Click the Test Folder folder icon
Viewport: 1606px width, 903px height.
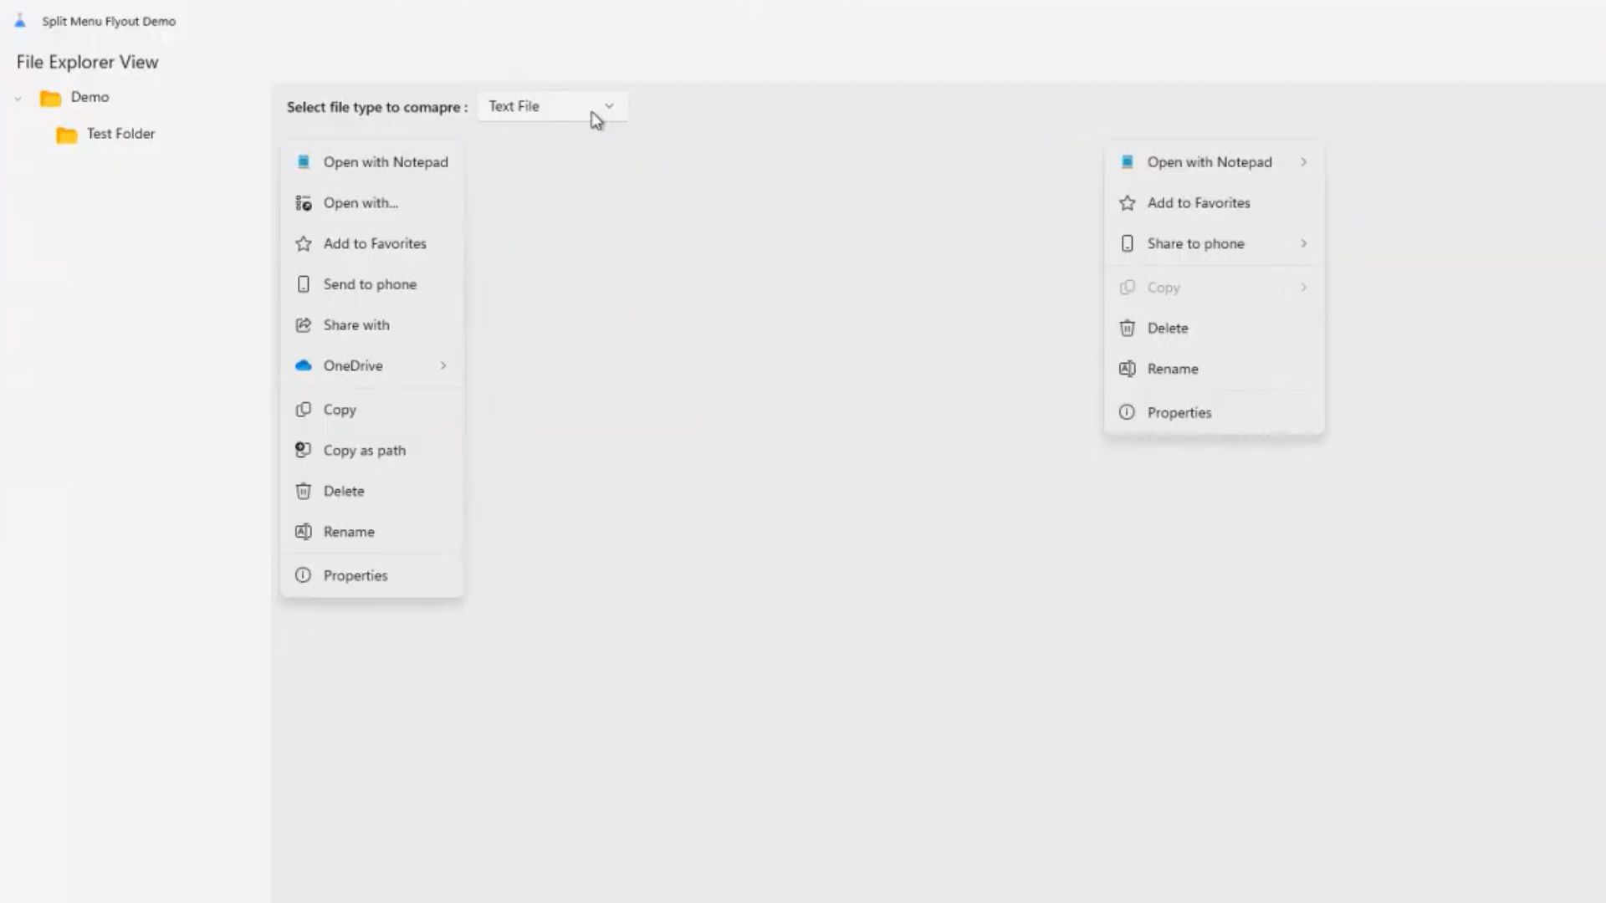pyautogui.click(x=67, y=135)
